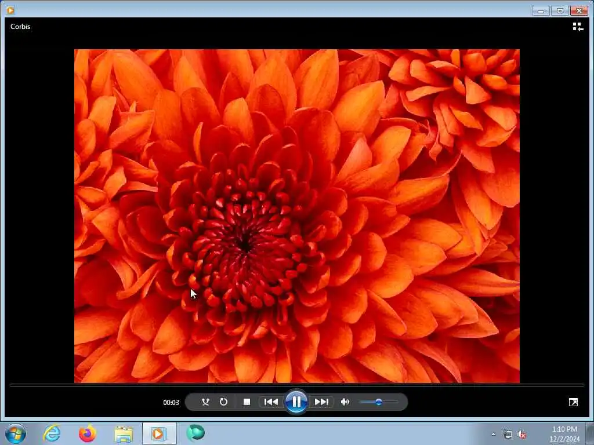This screenshot has width=594, height=445.
Task: Click the seek bar above controls
Action: [296, 385]
